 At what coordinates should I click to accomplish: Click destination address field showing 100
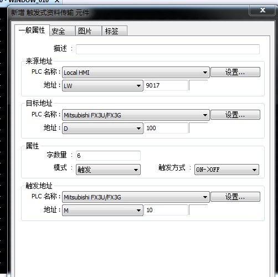166,128
